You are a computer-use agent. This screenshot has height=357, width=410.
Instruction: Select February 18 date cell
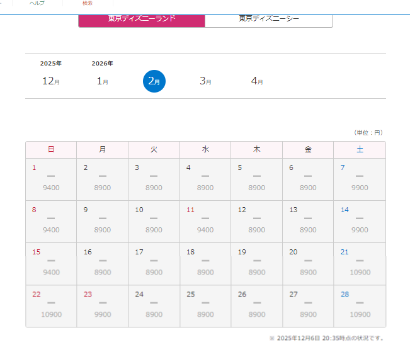(205, 264)
